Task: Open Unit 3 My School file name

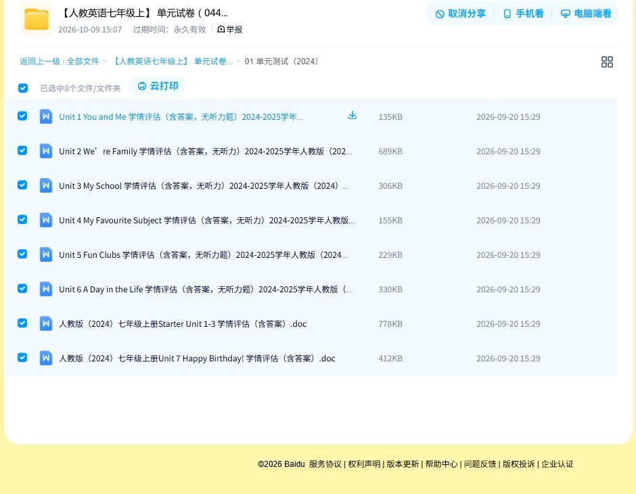Action: [204, 185]
